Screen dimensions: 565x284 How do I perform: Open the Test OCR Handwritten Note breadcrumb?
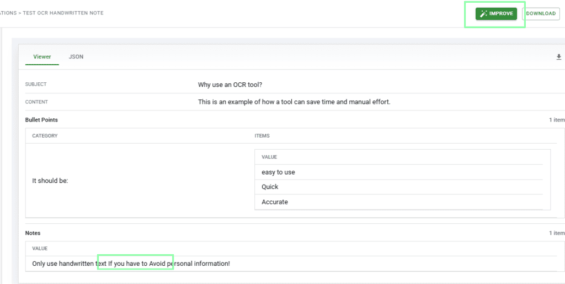(x=63, y=13)
